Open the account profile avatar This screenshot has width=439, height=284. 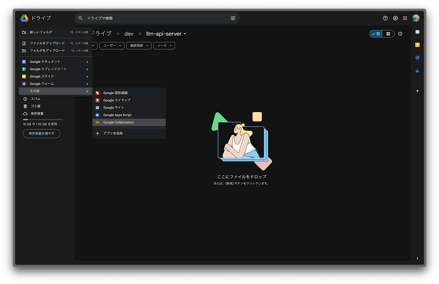pyautogui.click(x=416, y=18)
